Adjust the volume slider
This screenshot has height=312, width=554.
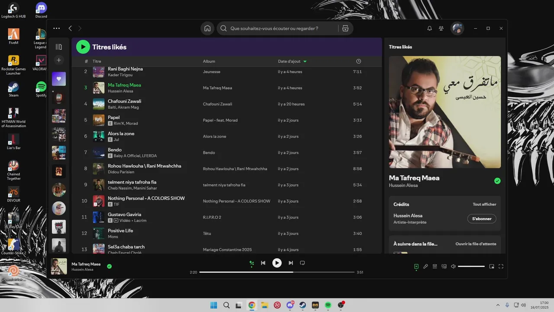coord(471,266)
